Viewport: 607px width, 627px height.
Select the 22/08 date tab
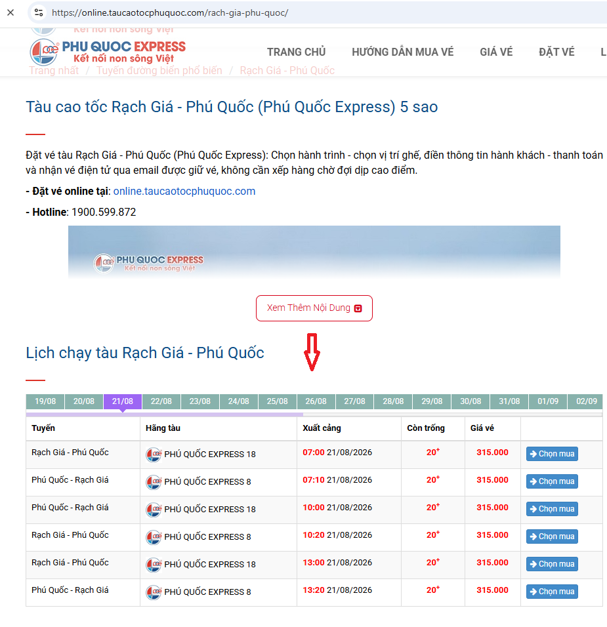coord(161,401)
